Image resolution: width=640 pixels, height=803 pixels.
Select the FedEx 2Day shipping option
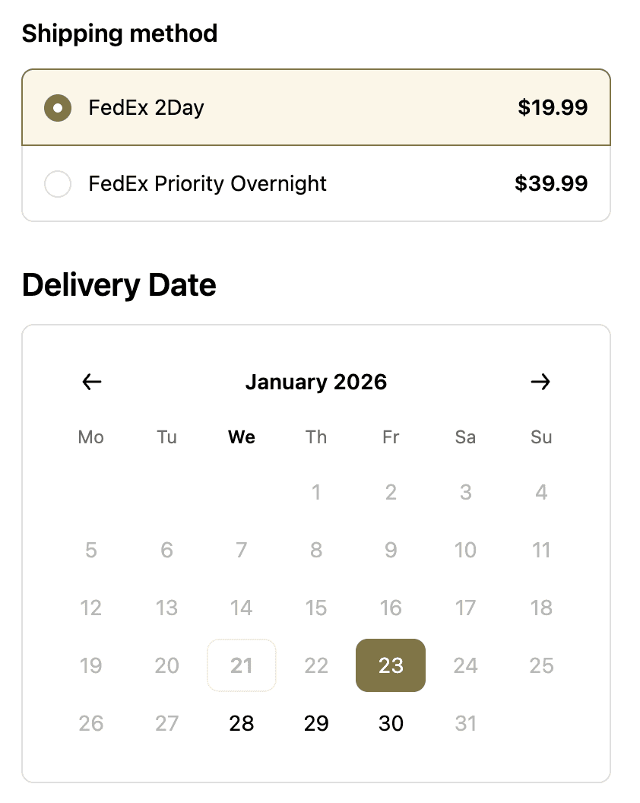pyautogui.click(x=58, y=108)
